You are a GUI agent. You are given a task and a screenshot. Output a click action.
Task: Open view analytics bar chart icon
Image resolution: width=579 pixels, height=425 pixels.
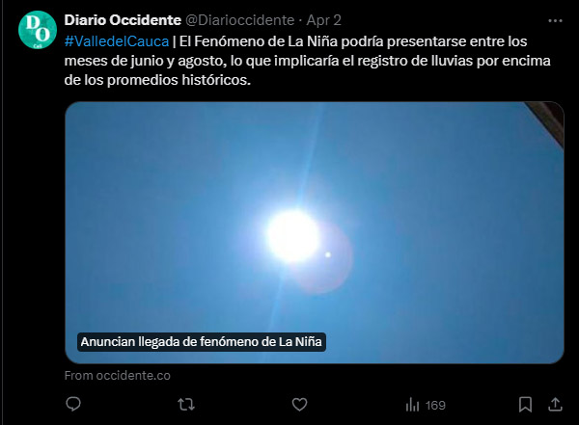(412, 405)
